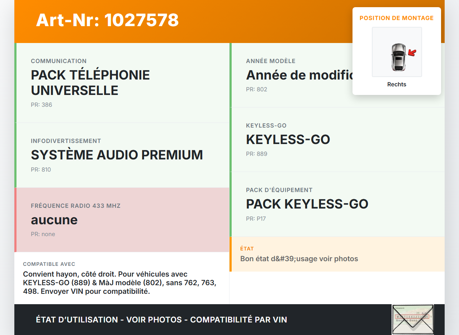Click the red arrow on the car diagram
This screenshot has height=335, width=459.
tap(412, 53)
